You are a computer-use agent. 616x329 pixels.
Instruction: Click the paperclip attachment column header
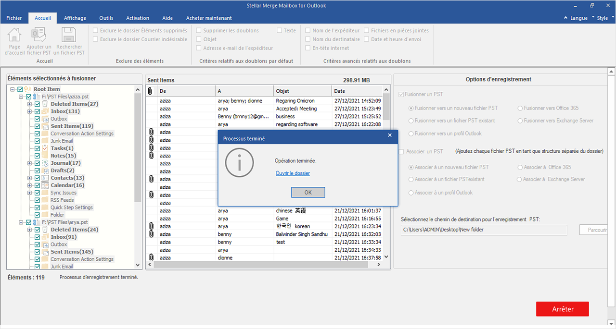pyautogui.click(x=151, y=91)
